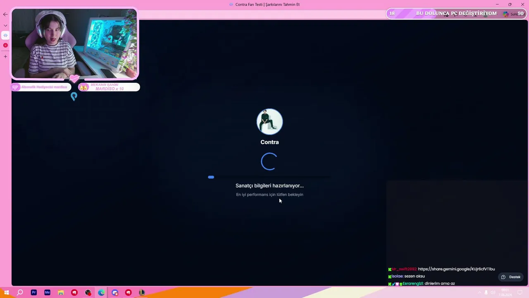Click the 'dinlerim ama az' chat message
529x298 pixels.
point(440,284)
